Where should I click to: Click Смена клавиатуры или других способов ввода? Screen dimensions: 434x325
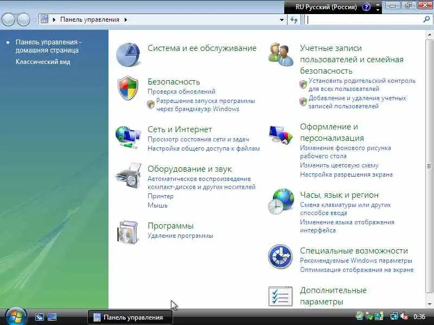coord(346,209)
